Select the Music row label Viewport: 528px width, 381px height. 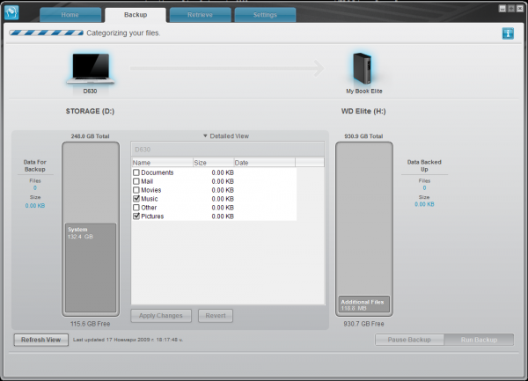point(150,199)
